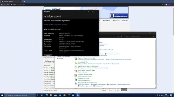174x97 pixels.
Task: Click Modifica impostazioni di sospensione computer
Action: [119, 60]
